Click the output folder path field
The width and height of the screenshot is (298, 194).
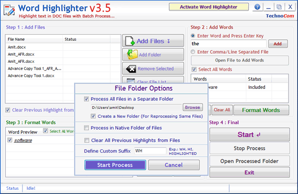tap(136, 108)
